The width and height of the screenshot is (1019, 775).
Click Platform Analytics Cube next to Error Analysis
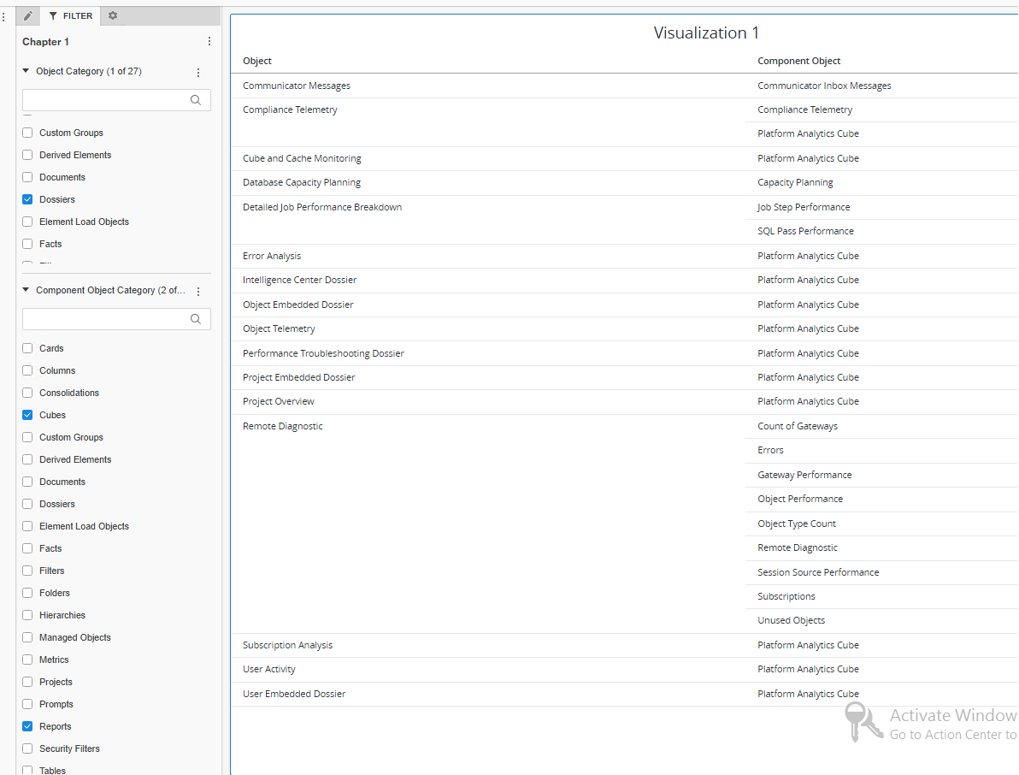(x=808, y=255)
